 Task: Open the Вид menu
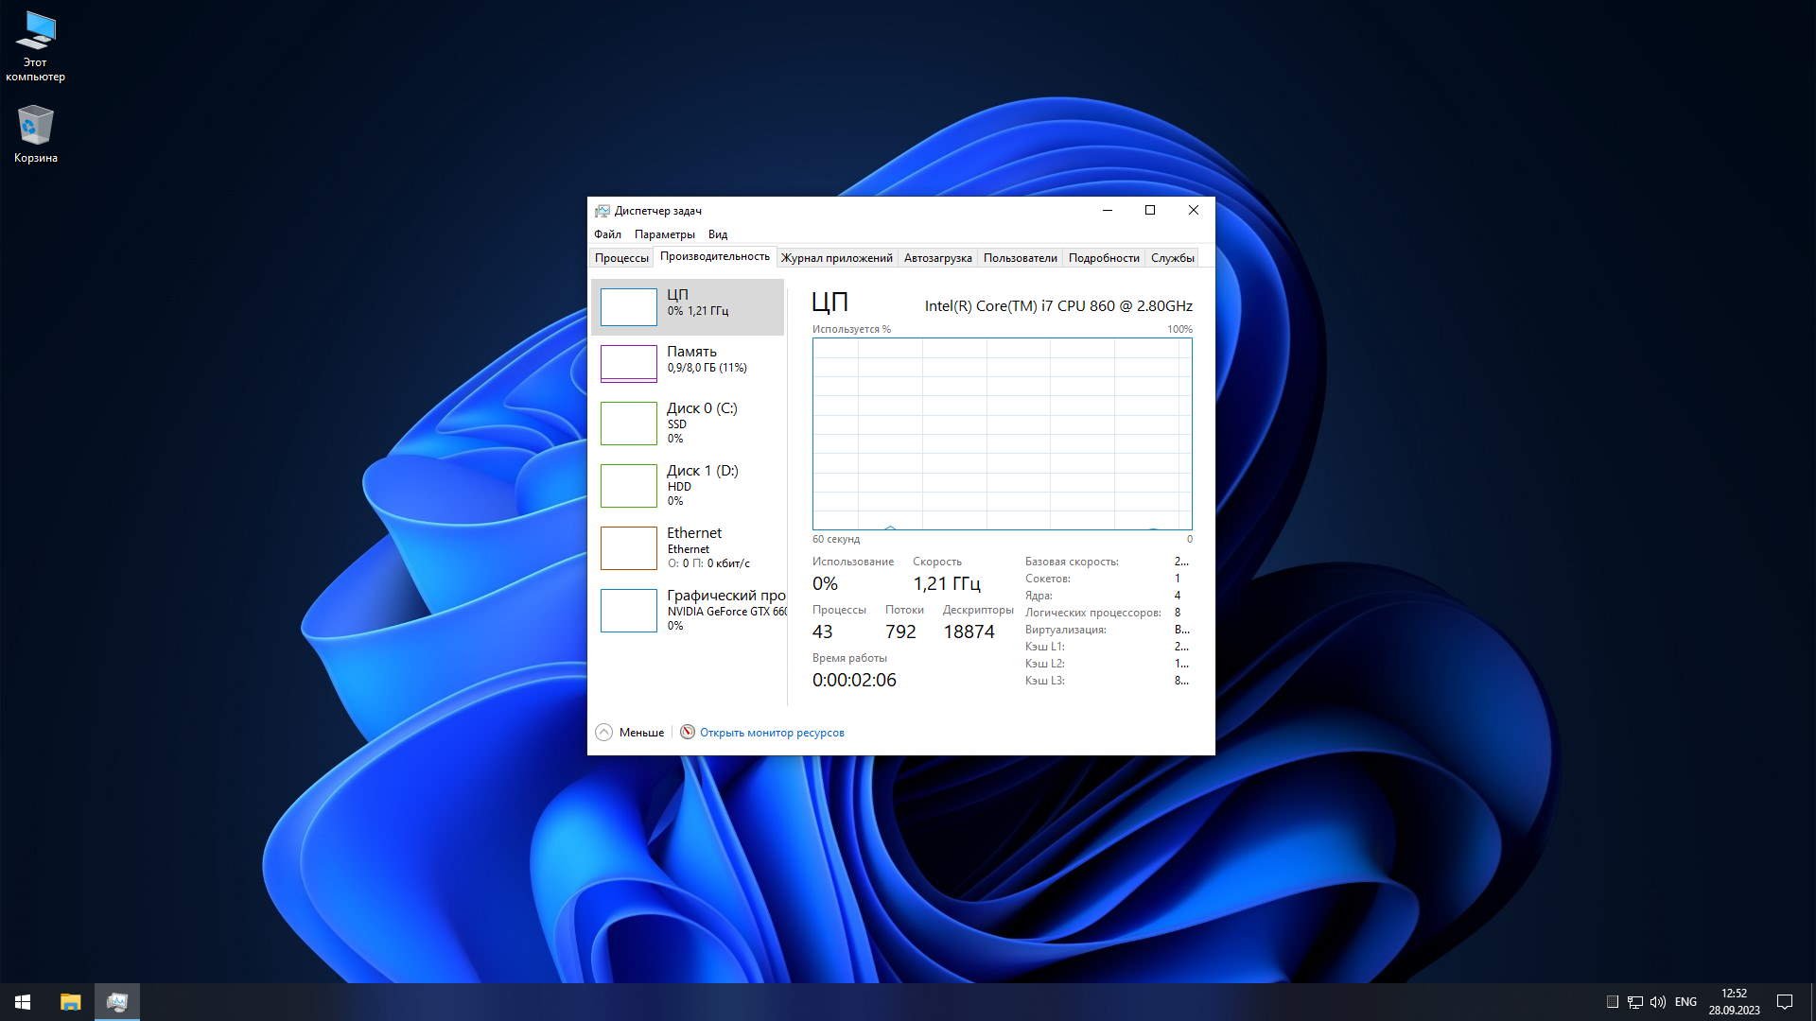click(x=718, y=234)
